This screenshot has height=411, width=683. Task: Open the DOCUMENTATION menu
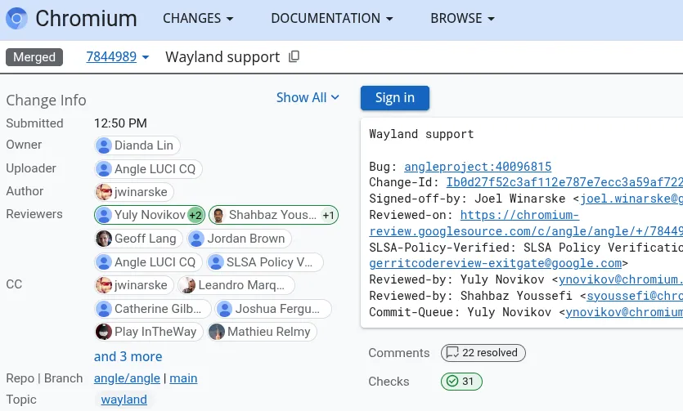[332, 18]
